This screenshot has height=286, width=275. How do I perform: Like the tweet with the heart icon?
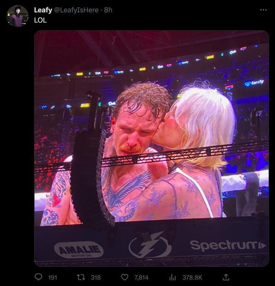tap(125, 277)
